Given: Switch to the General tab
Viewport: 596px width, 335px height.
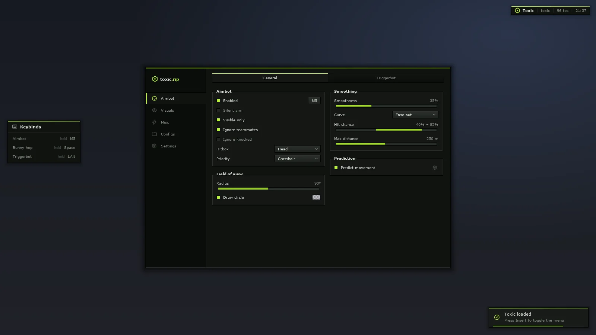Looking at the screenshot, I should pyautogui.click(x=270, y=78).
